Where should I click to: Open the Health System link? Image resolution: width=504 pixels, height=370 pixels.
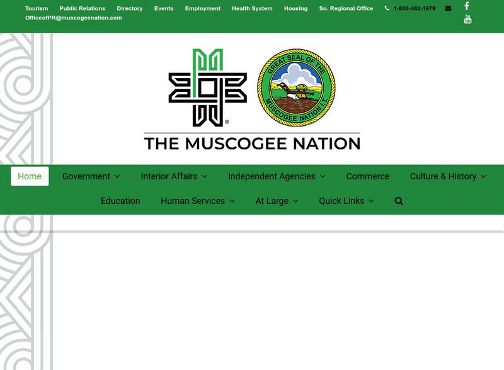pos(252,8)
